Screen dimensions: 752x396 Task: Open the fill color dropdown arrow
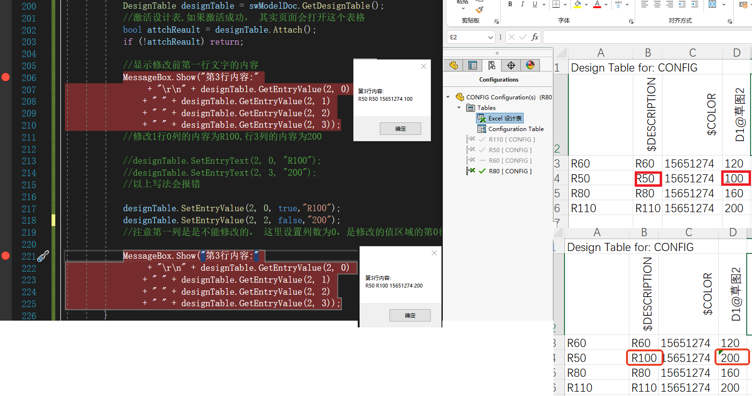pos(587,4)
